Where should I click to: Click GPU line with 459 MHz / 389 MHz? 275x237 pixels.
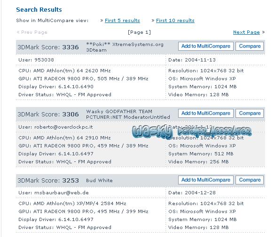point(83,146)
